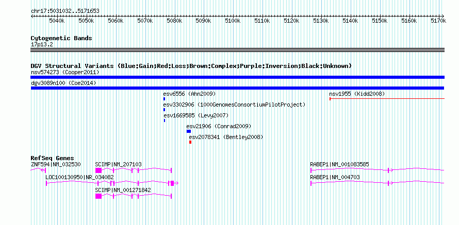This screenshot has height=225, width=459.
Task: Click the chr17:5031032..5171653 coordinate label
Action: tap(65, 11)
